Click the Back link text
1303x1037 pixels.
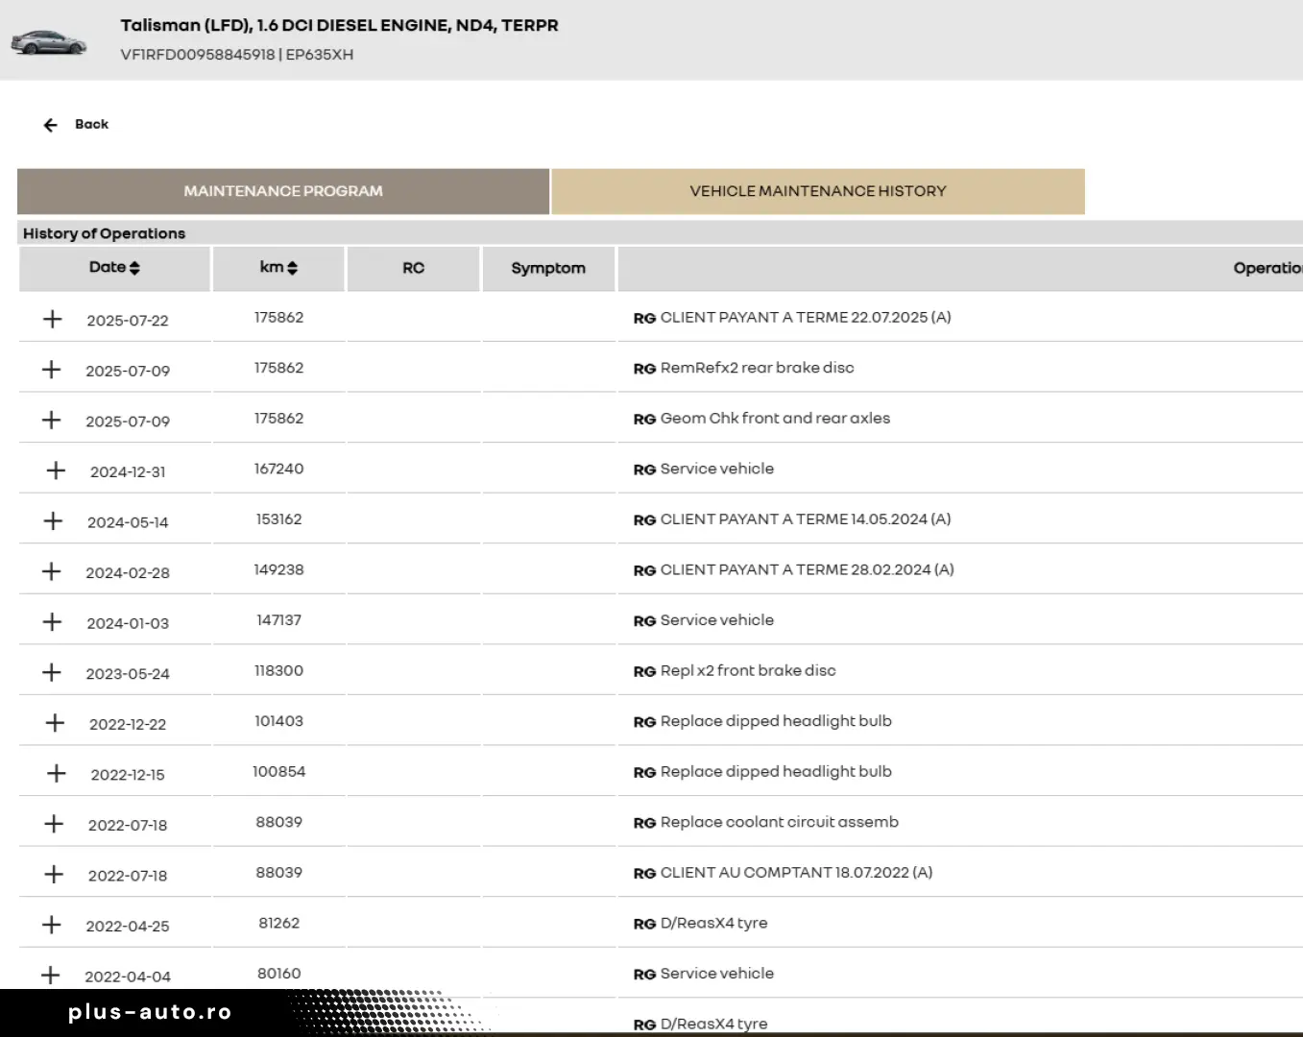pos(91,124)
